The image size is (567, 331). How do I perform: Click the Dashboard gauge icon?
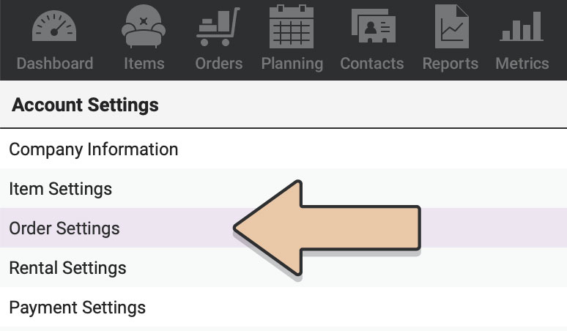click(x=54, y=26)
